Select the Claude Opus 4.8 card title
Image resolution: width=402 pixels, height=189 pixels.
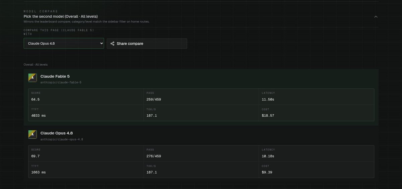(x=57, y=133)
